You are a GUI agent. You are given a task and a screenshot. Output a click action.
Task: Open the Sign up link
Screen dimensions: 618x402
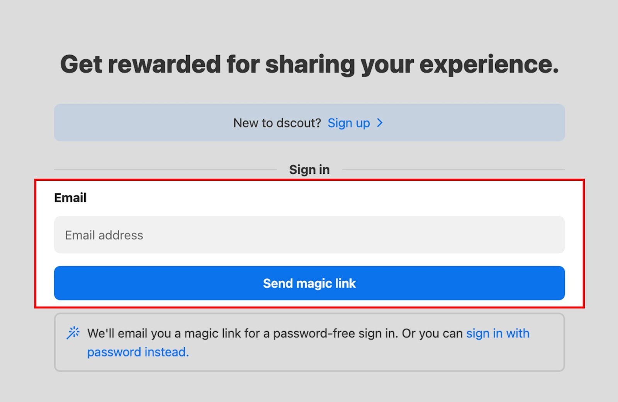point(349,123)
